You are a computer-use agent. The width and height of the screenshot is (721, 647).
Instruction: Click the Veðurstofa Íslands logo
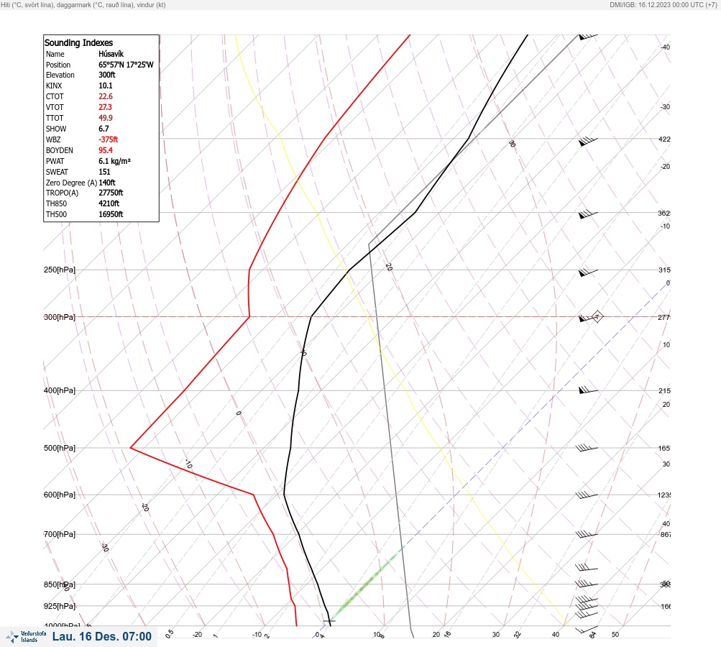26,637
